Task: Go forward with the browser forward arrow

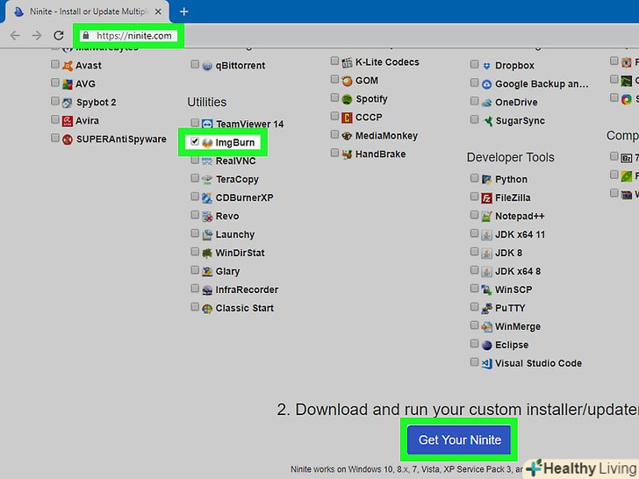Action: [x=37, y=35]
